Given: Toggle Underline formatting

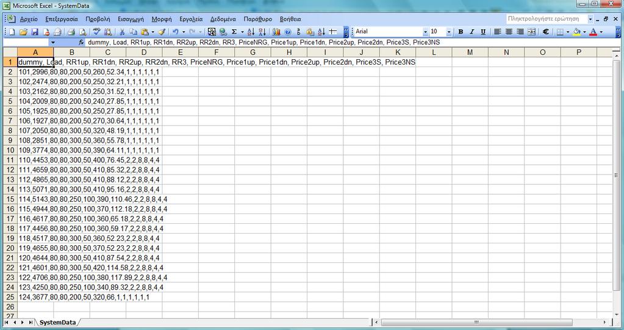Looking at the screenshot, I should (483, 32).
